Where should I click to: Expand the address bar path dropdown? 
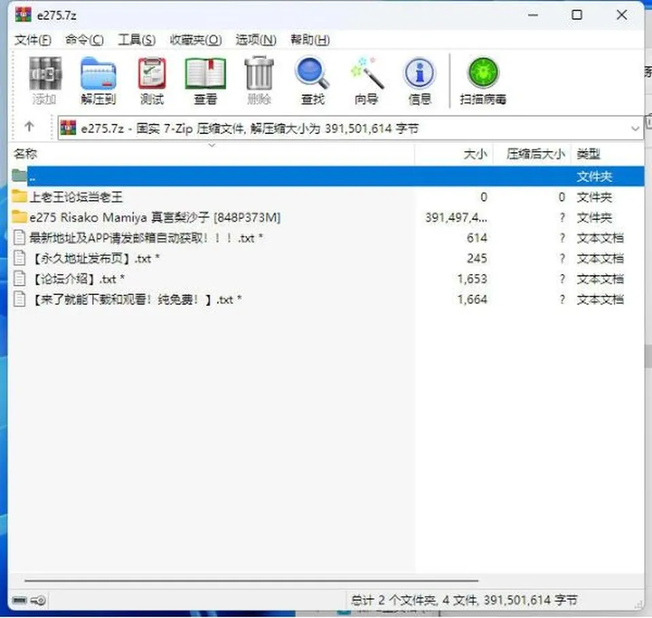(x=634, y=128)
